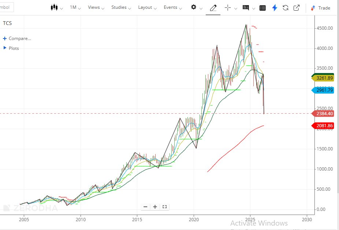Screen dimensions: 339x230
Task: Open the data table view icon
Action: tap(262, 8)
